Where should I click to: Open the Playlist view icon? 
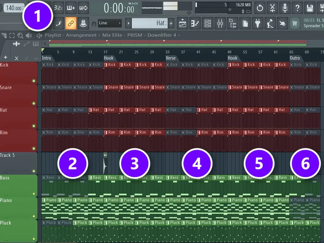pos(183,23)
